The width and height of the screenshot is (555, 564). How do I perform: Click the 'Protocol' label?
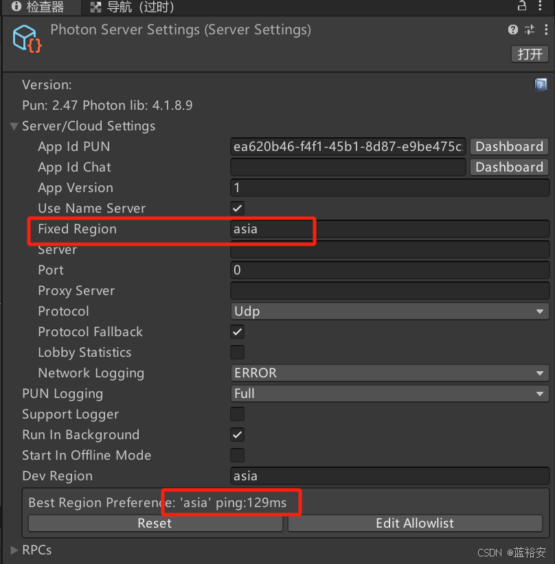tap(63, 311)
